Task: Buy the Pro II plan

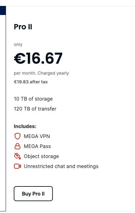Action: (33, 194)
